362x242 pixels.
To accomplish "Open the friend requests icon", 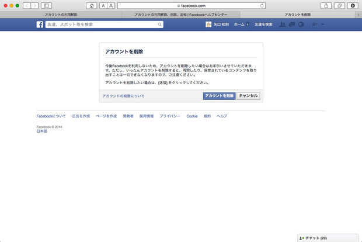I will (x=283, y=25).
